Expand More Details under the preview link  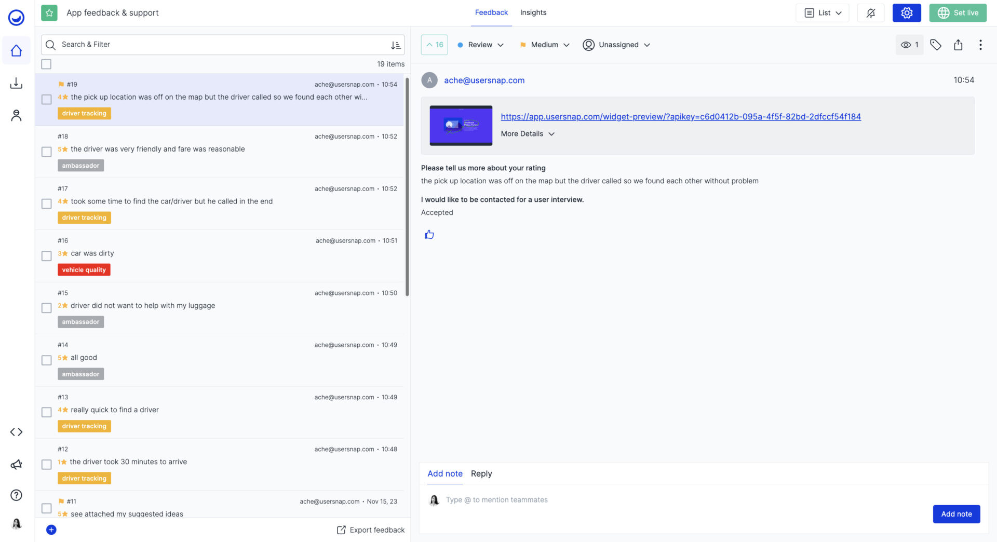click(x=527, y=133)
